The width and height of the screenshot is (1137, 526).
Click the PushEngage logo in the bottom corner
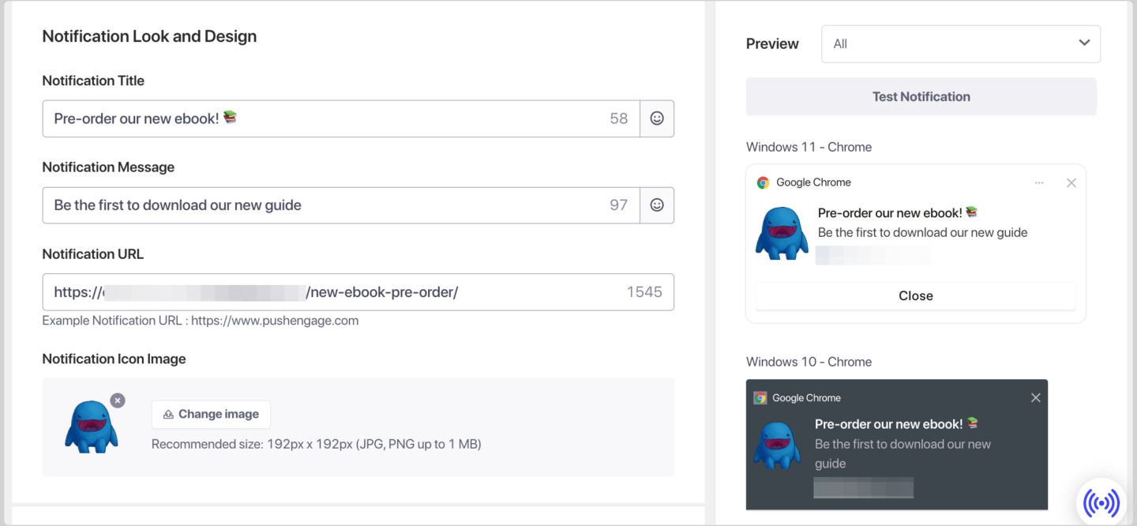(1101, 501)
